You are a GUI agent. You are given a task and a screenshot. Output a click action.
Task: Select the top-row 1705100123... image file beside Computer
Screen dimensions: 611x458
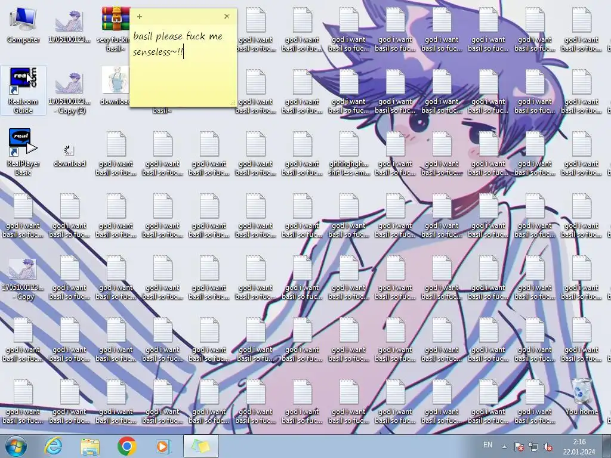click(69, 26)
